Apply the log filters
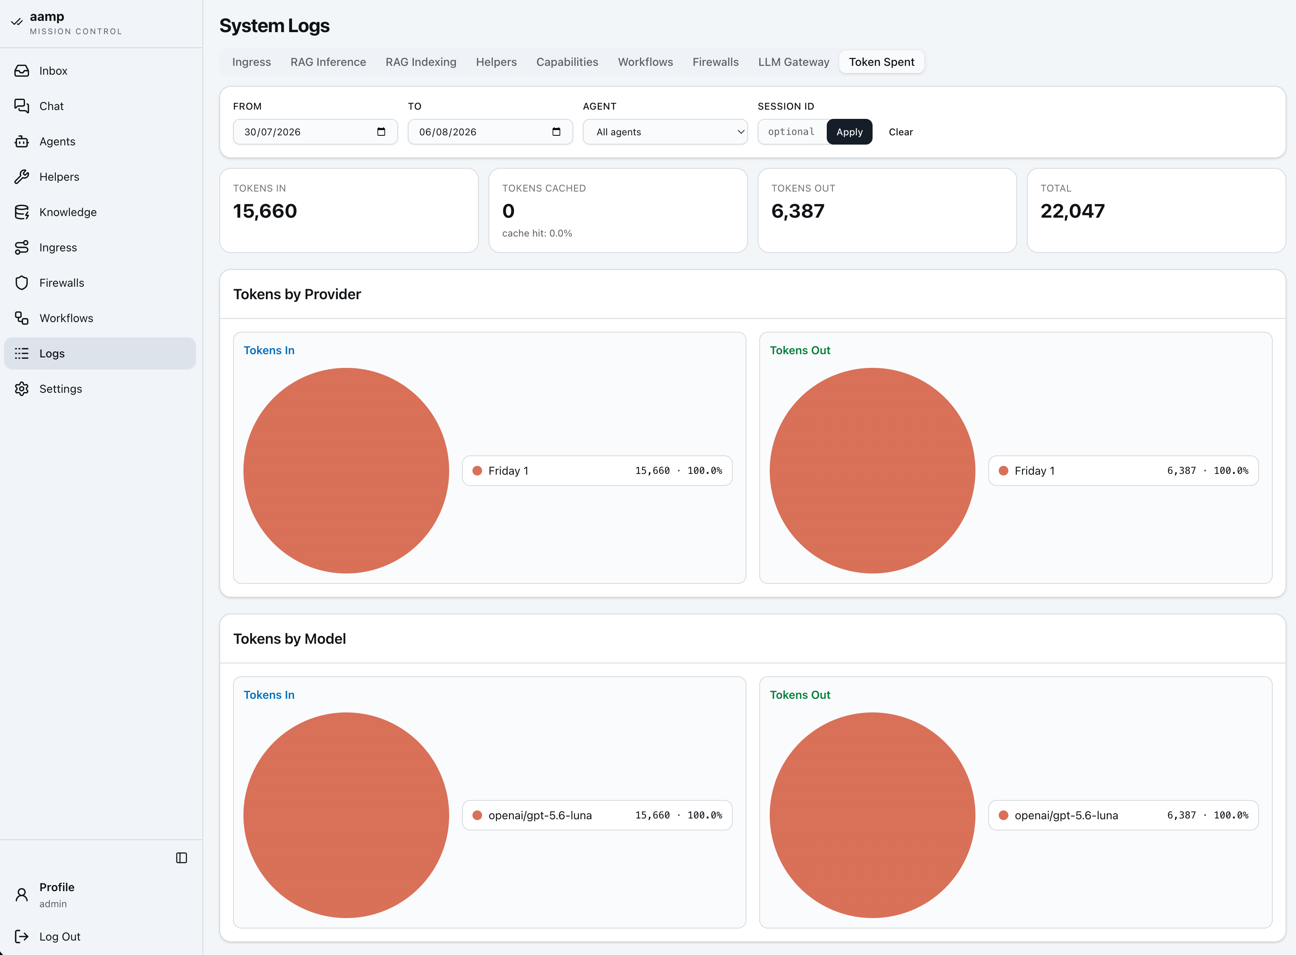The width and height of the screenshot is (1296, 955). 849,132
